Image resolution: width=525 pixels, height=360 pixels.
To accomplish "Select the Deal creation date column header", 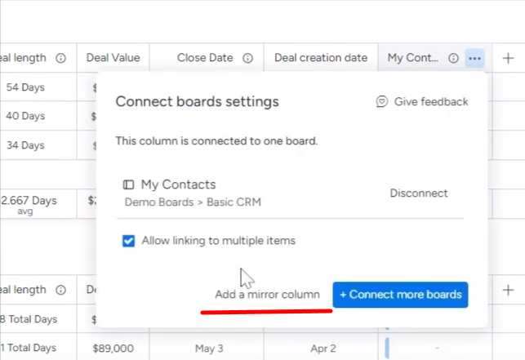I will (x=321, y=58).
